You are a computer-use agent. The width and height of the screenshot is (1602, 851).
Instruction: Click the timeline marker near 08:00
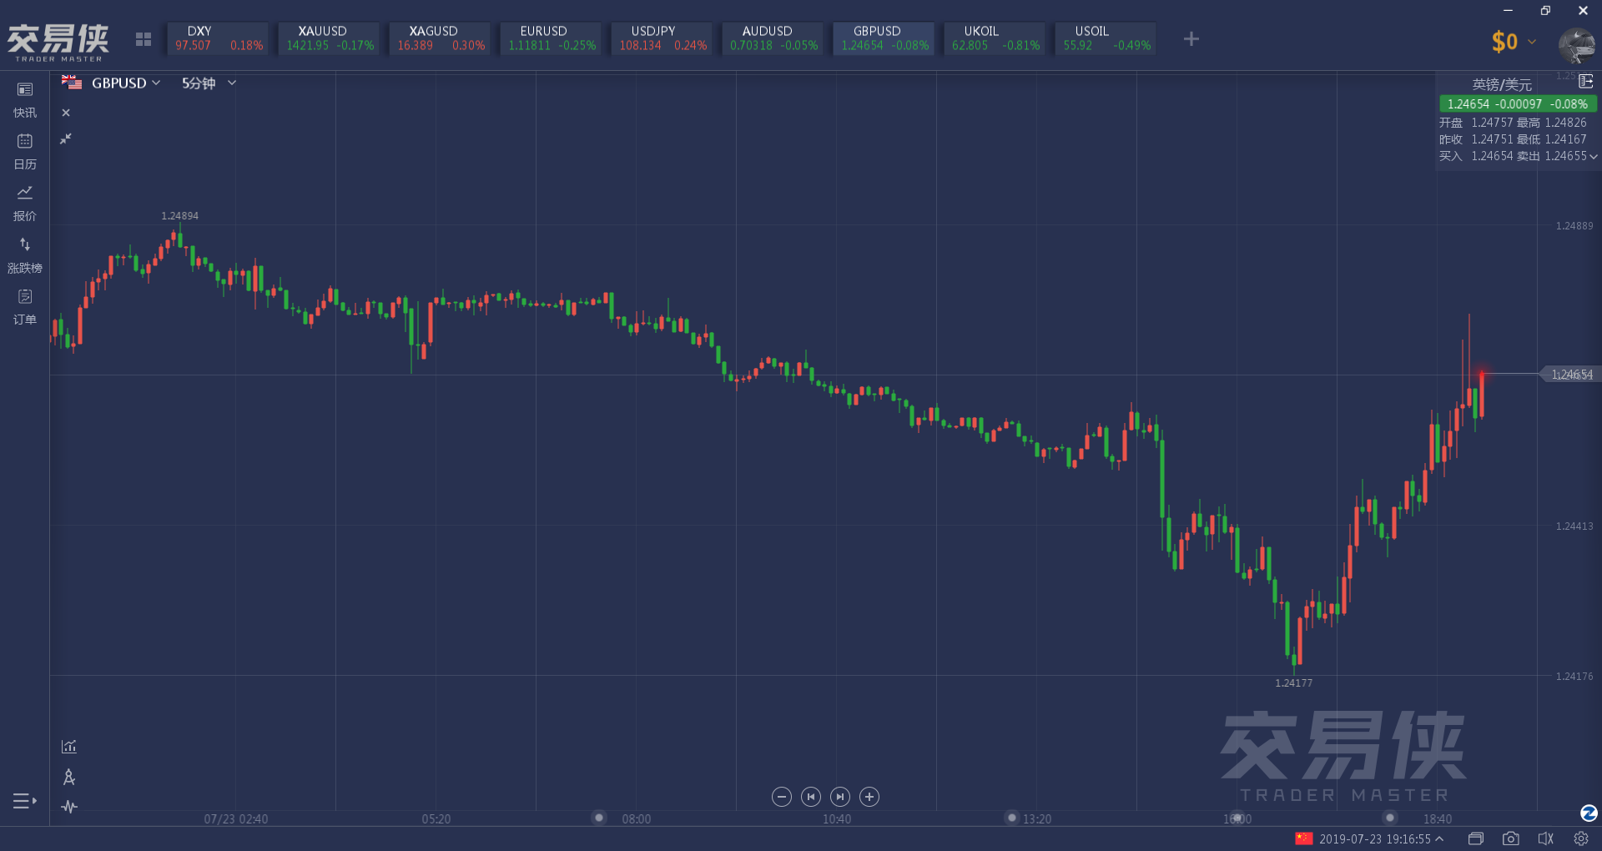point(598,818)
